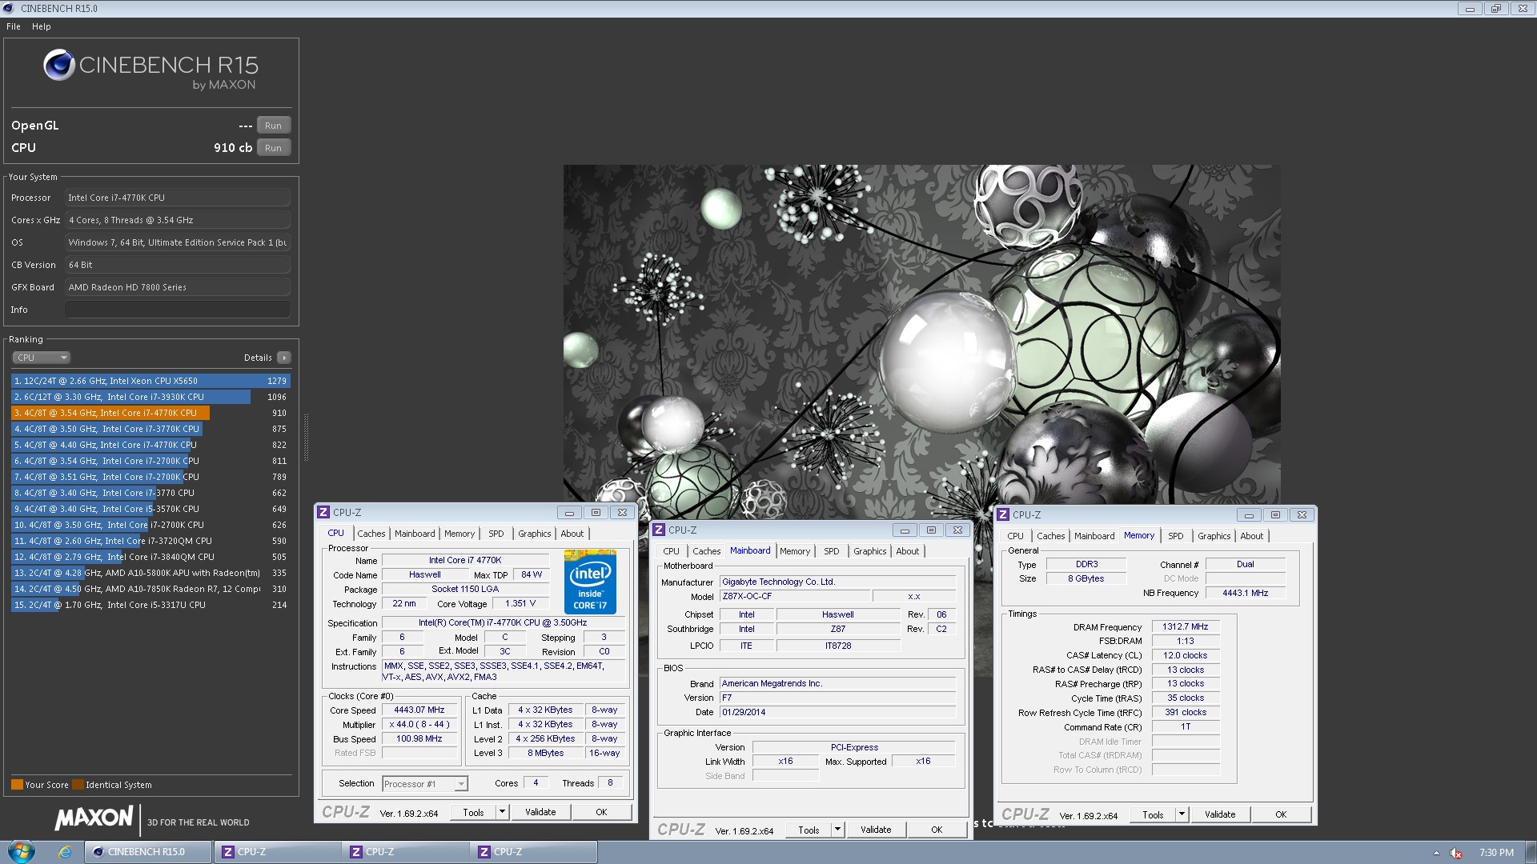Click Validate in right CPU-Z window
The width and height of the screenshot is (1537, 864).
(x=1220, y=814)
